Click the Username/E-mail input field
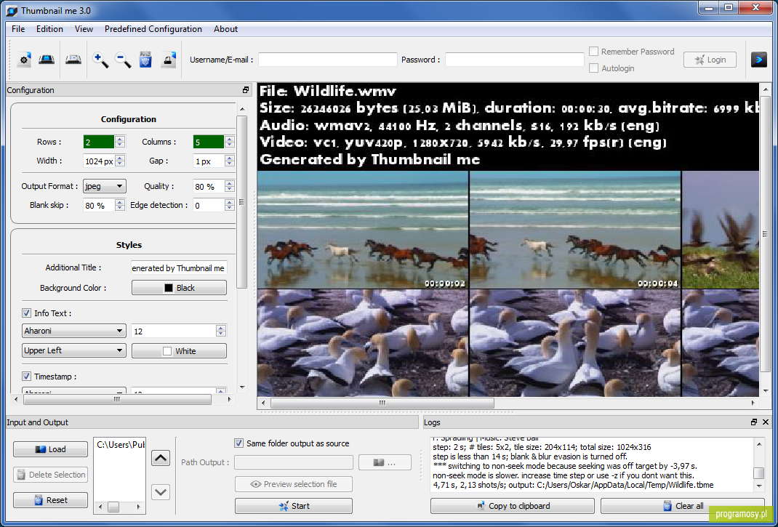The width and height of the screenshot is (778, 527). pyautogui.click(x=327, y=60)
